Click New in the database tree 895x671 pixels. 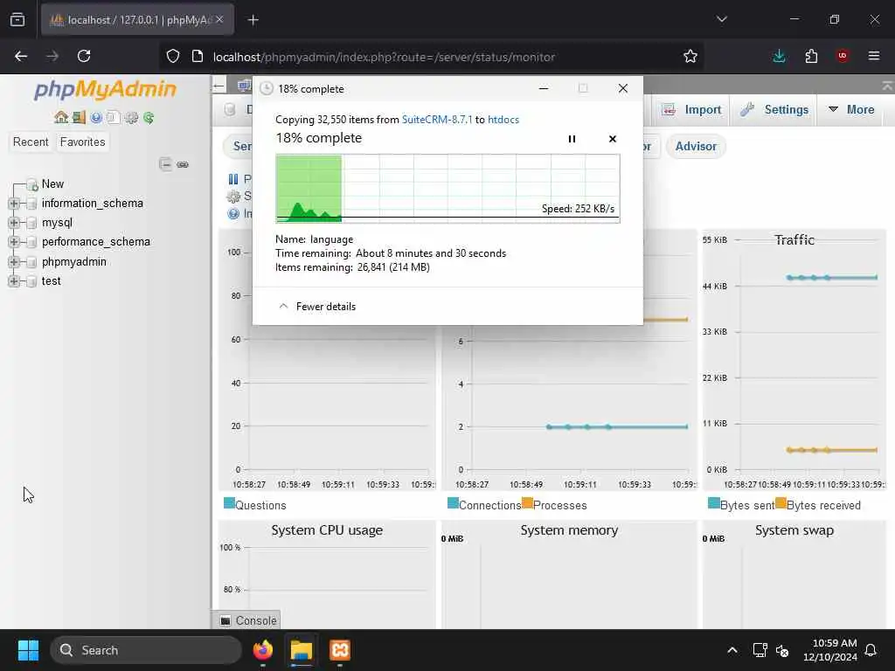pyautogui.click(x=52, y=184)
